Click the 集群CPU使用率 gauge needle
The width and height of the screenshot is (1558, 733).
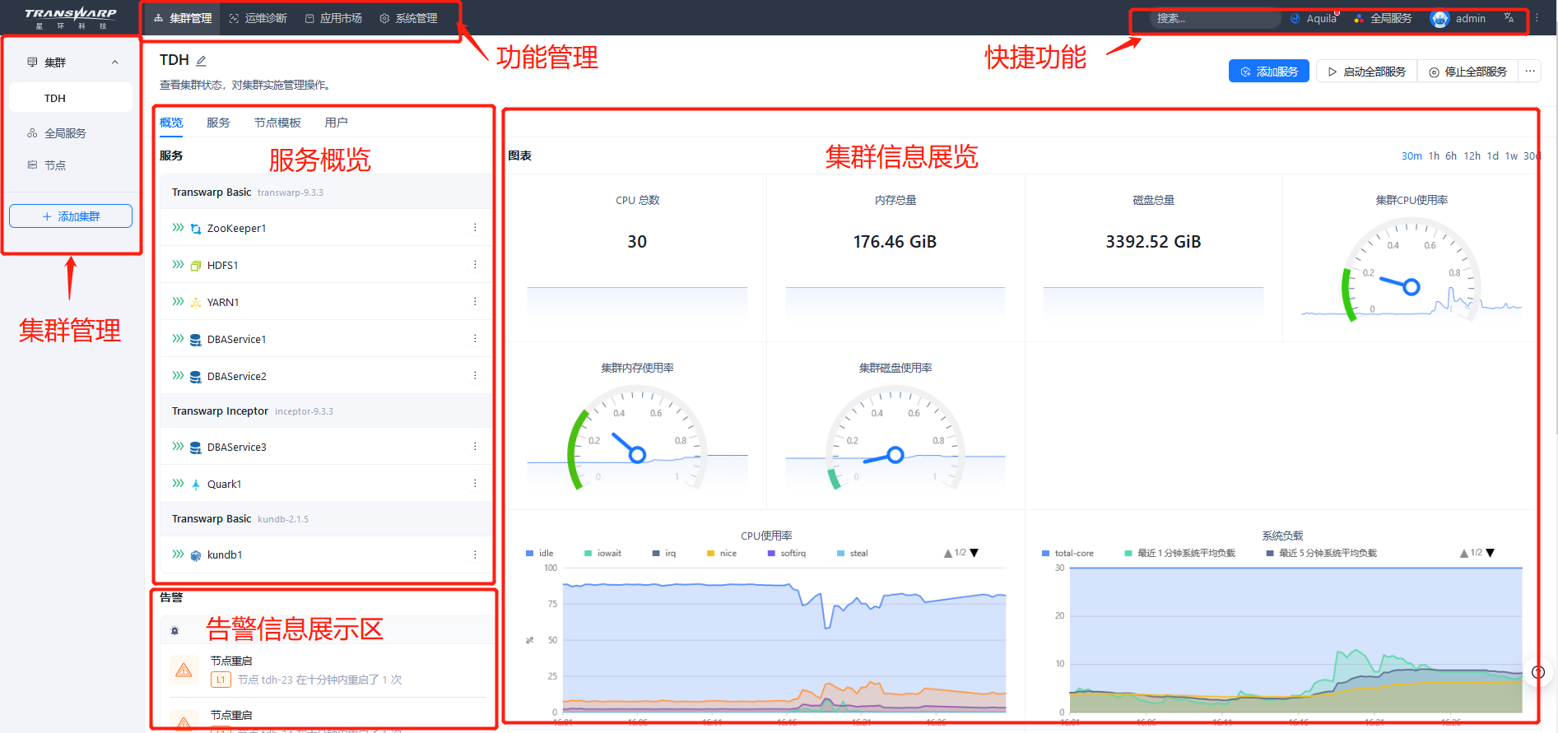coord(1400,284)
